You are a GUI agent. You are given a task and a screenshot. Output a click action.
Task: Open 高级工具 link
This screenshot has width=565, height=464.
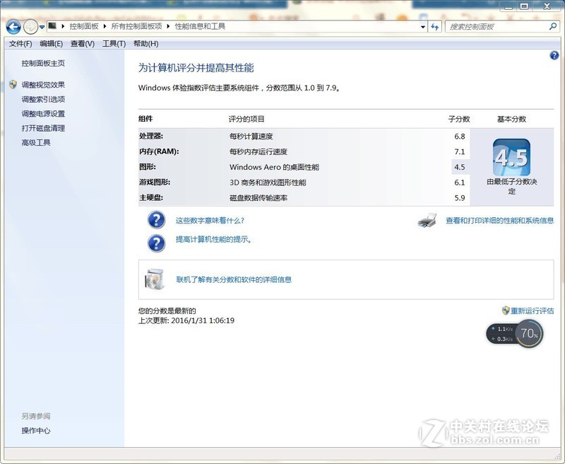pos(36,142)
